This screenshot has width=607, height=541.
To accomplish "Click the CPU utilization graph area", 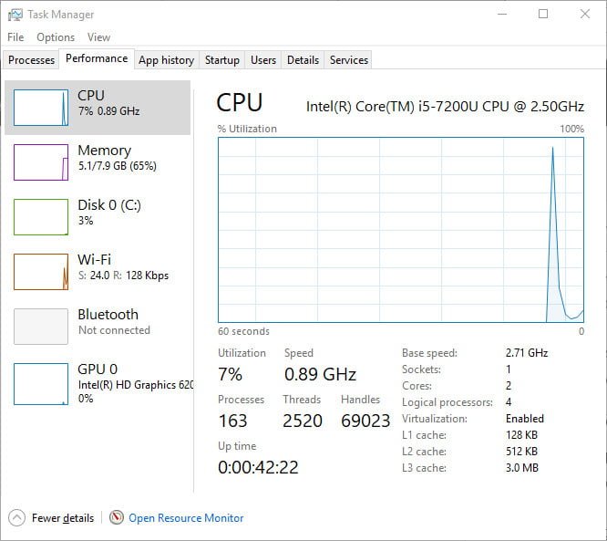I will [401, 230].
